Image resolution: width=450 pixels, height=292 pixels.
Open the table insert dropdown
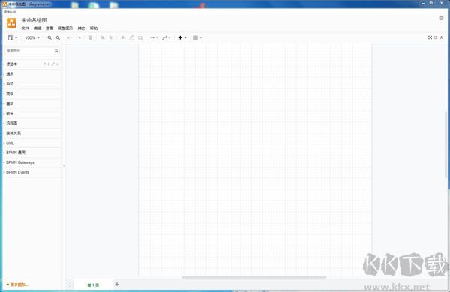pyautogui.click(x=197, y=37)
